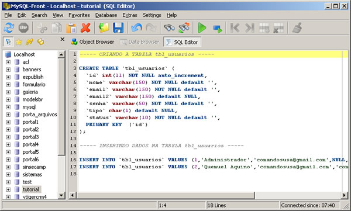351x211 pixels.
Task: Click the Insert record icon
Action: click(264, 28)
